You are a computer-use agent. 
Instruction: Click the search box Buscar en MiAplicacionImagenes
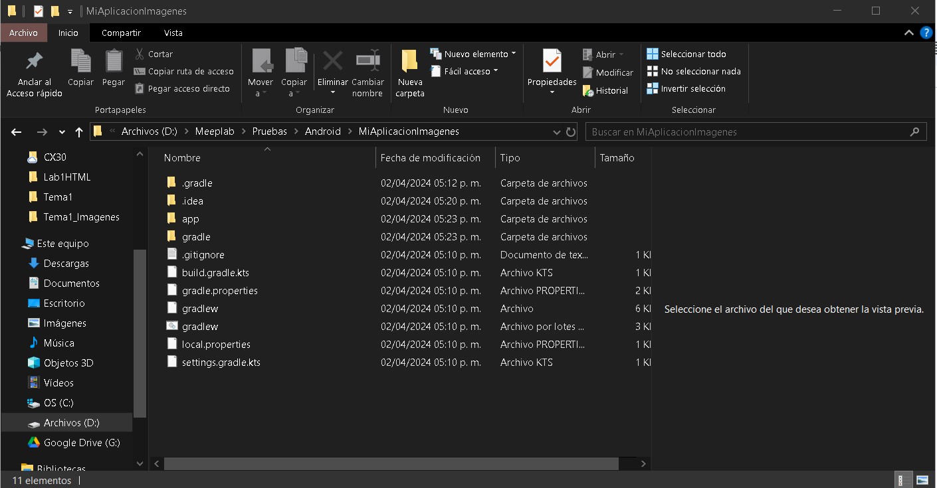point(748,131)
